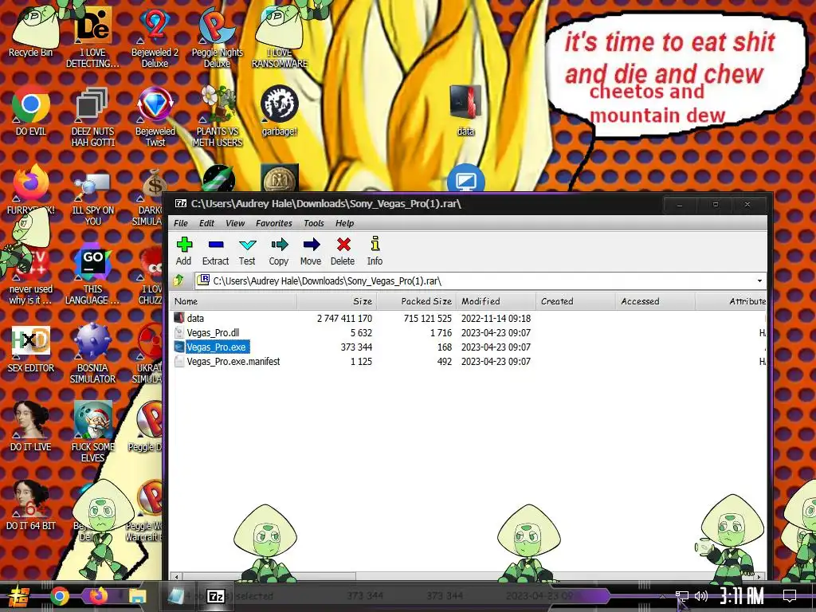
Task: Open the View menu
Action: coord(235,223)
